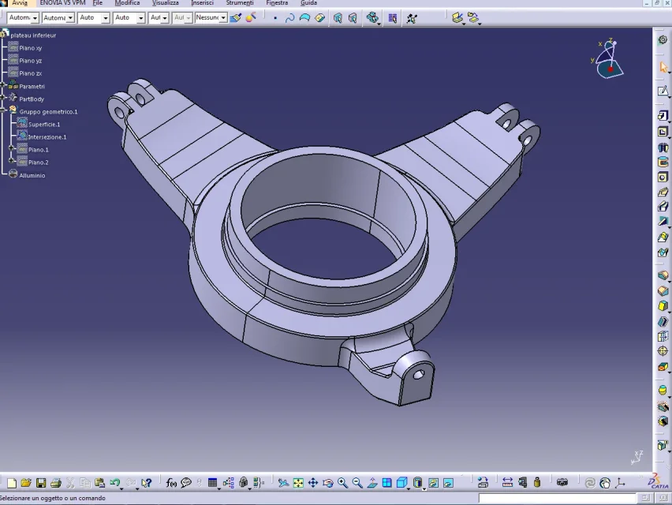This screenshot has height=505, width=672.
Task: Open the Inserisci menu
Action: click(x=202, y=3)
